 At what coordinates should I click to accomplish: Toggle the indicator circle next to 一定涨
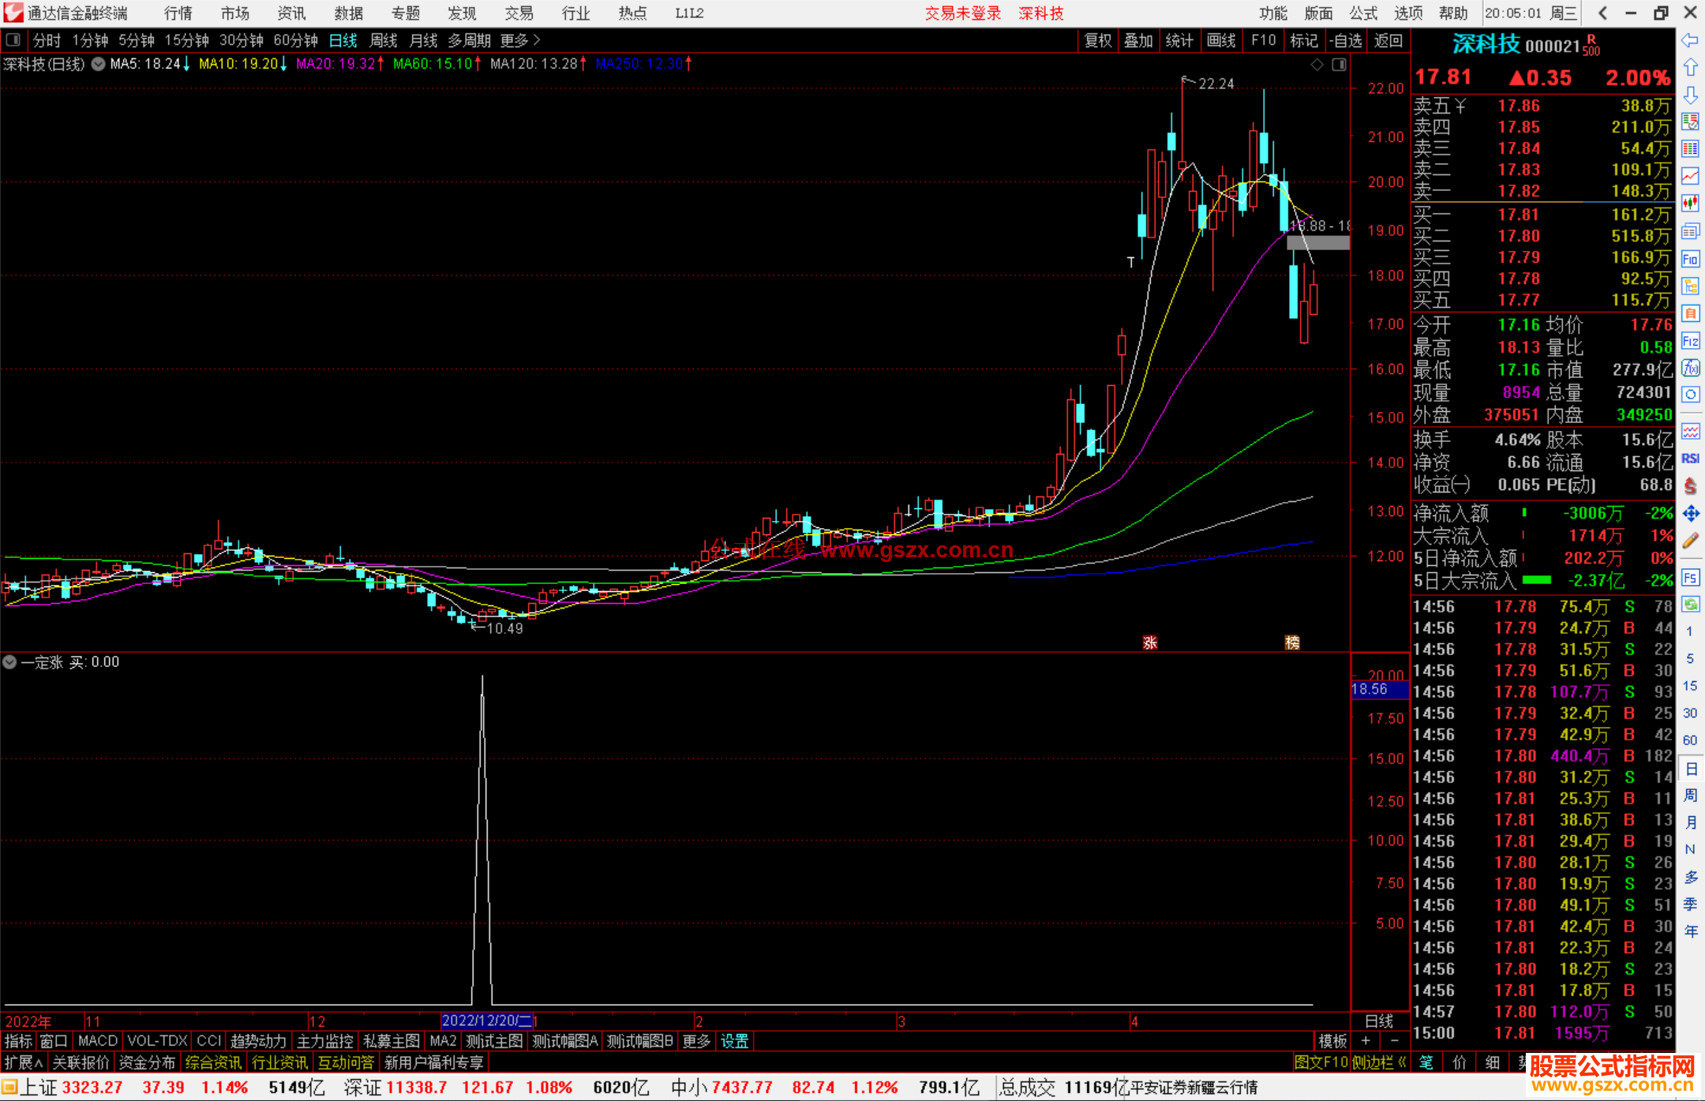pos(9,662)
